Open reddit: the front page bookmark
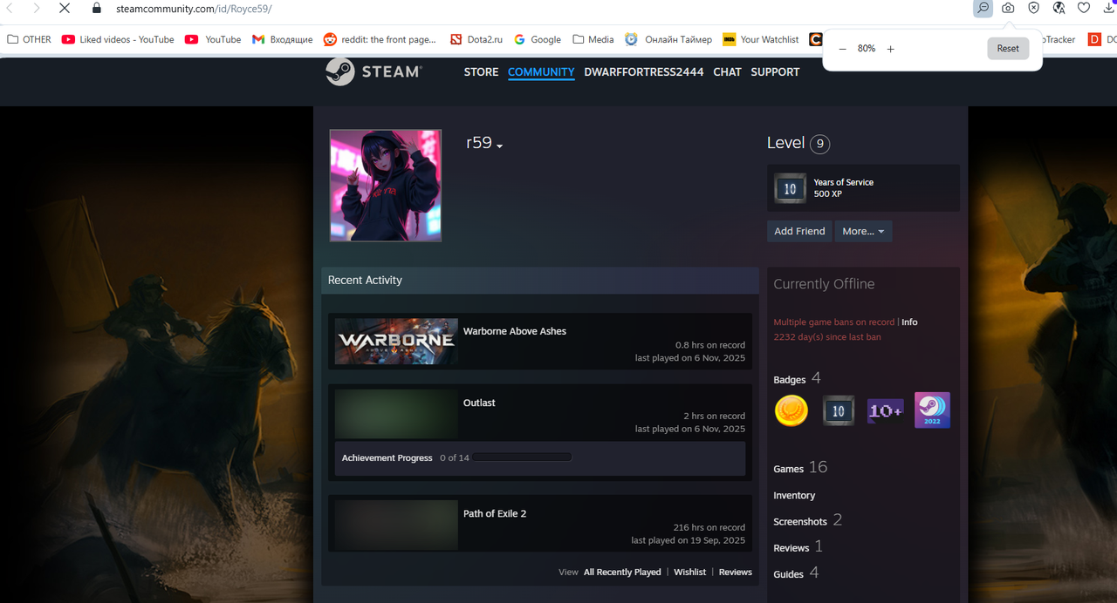Viewport: 1117px width, 603px height. [380, 39]
